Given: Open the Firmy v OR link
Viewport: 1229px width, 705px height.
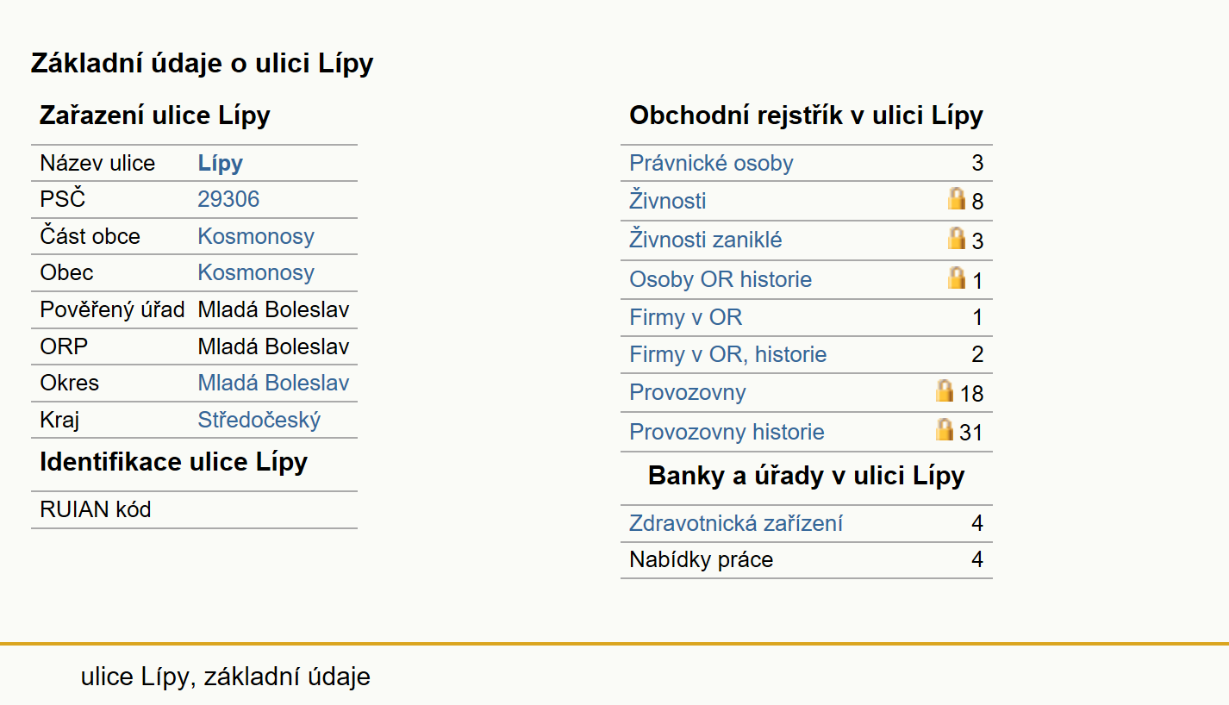Looking at the screenshot, I should (x=686, y=317).
